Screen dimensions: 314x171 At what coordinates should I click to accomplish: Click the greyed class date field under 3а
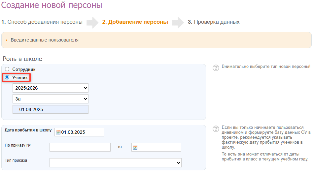point(51,109)
